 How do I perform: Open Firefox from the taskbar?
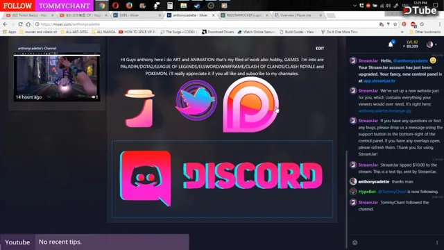(x=129, y=6)
